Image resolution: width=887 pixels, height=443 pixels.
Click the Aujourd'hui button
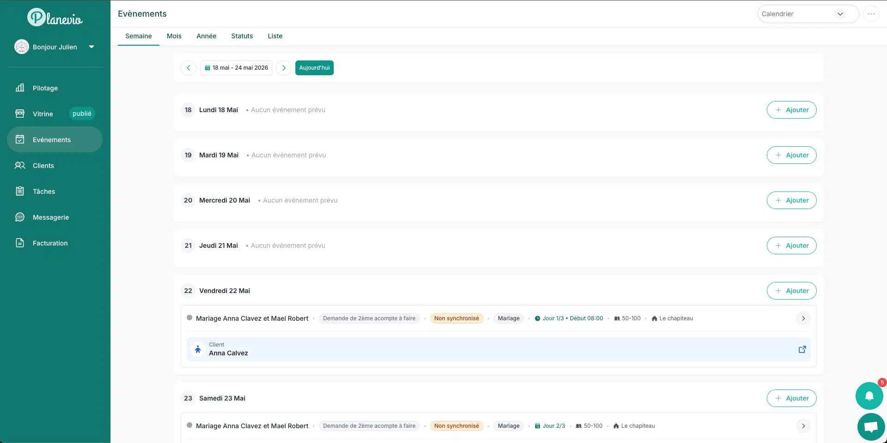tap(314, 68)
